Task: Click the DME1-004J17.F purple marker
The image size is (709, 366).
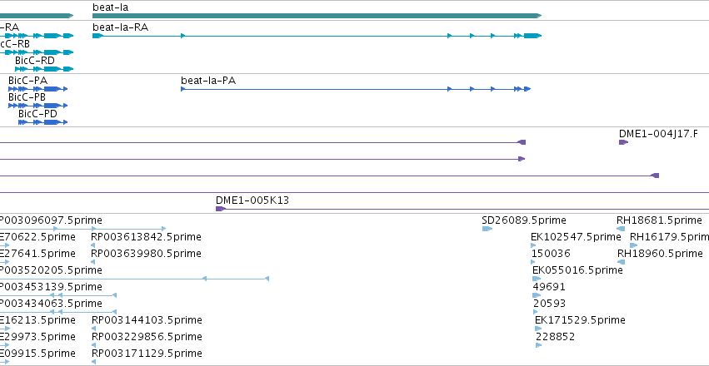Action: coord(623,142)
